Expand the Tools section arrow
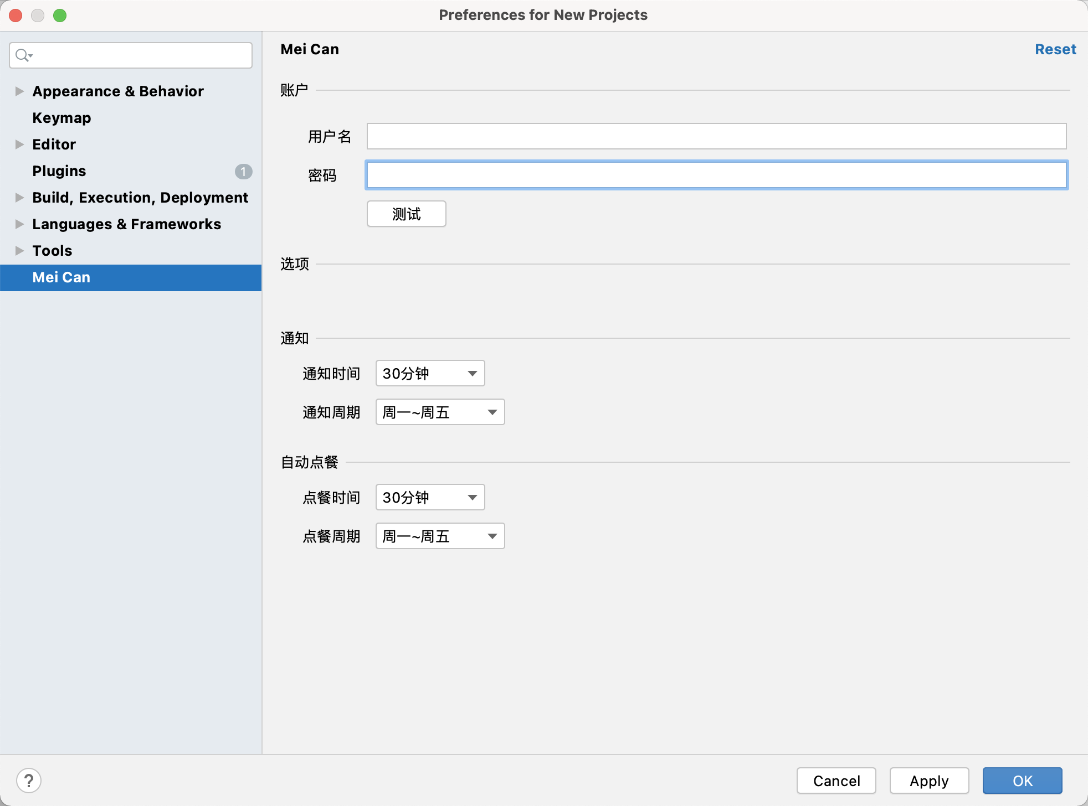The image size is (1088, 806). (x=19, y=251)
